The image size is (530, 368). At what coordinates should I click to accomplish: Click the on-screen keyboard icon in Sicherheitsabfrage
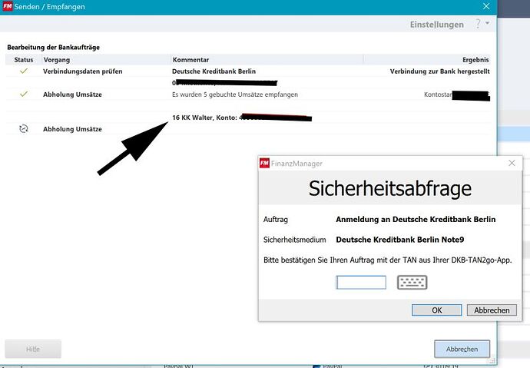tap(412, 283)
